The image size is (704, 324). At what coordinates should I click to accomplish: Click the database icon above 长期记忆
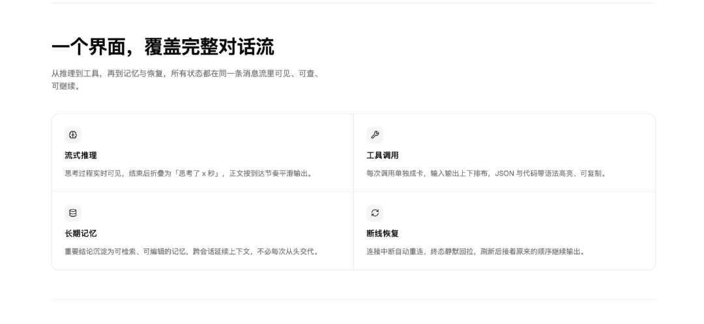click(73, 213)
